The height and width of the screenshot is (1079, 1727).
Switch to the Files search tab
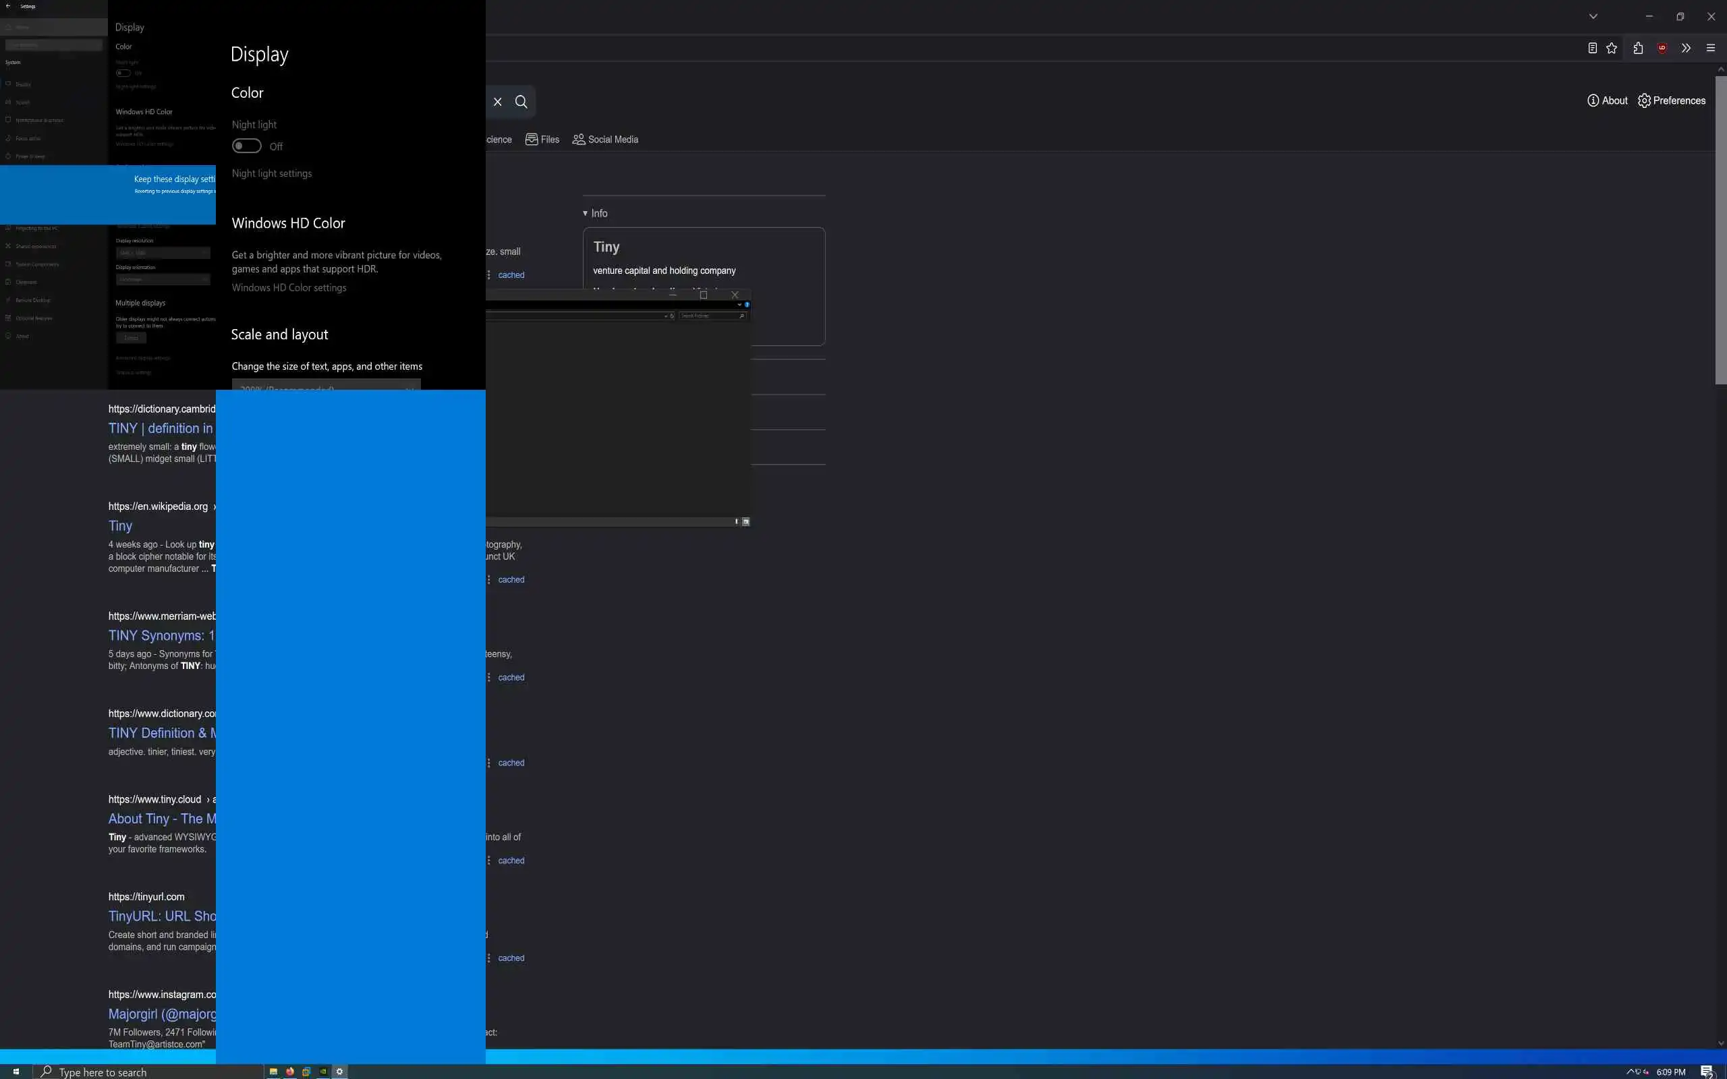(542, 139)
